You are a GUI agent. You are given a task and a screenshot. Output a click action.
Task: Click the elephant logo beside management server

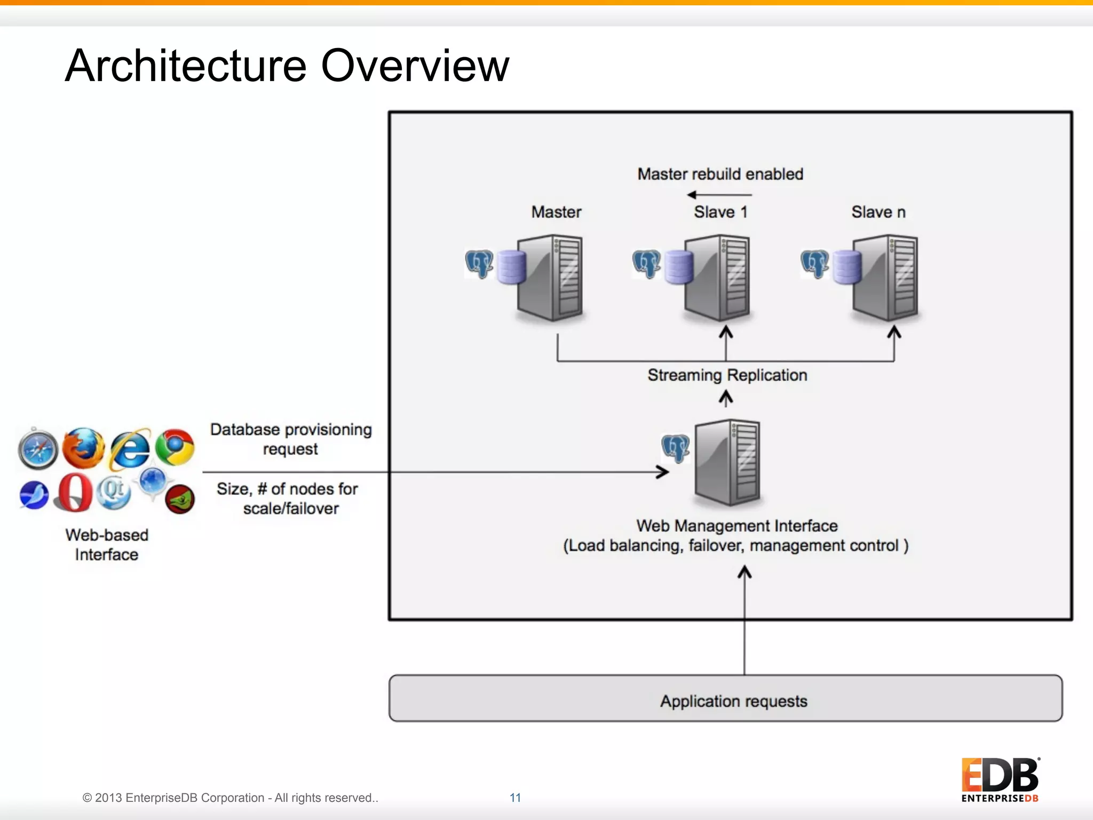pyautogui.click(x=676, y=448)
